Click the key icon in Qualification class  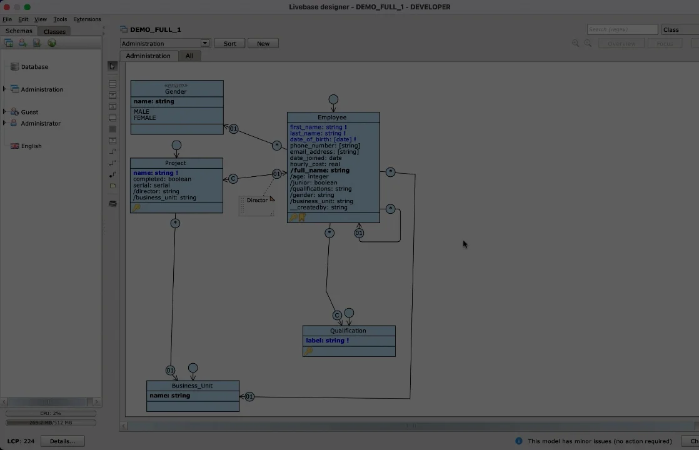coord(308,351)
